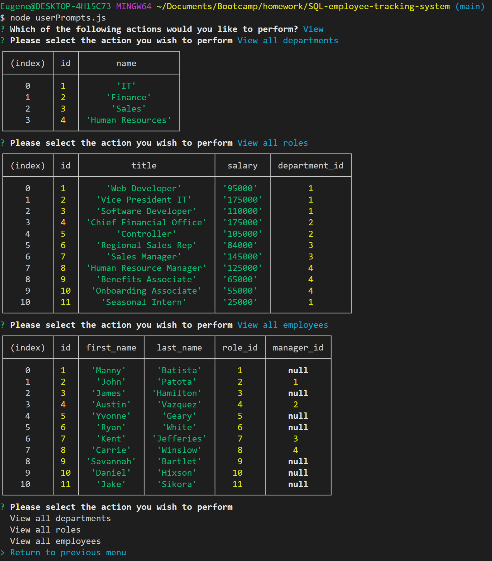Click the 'MINGW64' shell label
This screenshot has width=492, height=561.
(134, 6)
